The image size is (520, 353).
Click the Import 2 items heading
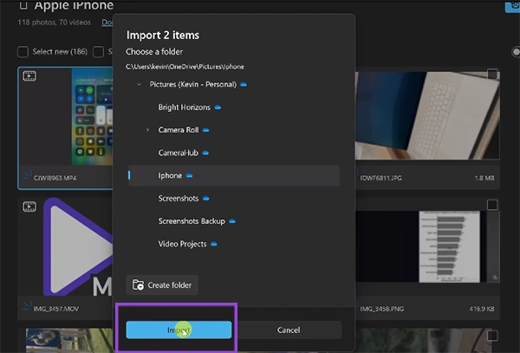[163, 36]
